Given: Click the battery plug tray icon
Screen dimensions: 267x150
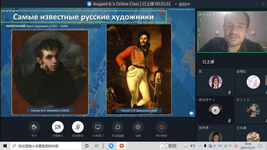Looking at the screenshot, I should pyautogui.click(x=220, y=146).
